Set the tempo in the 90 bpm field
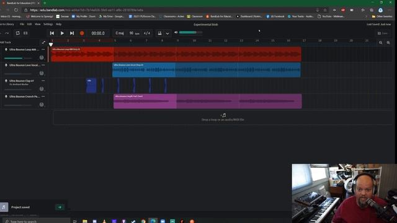 coord(134,33)
